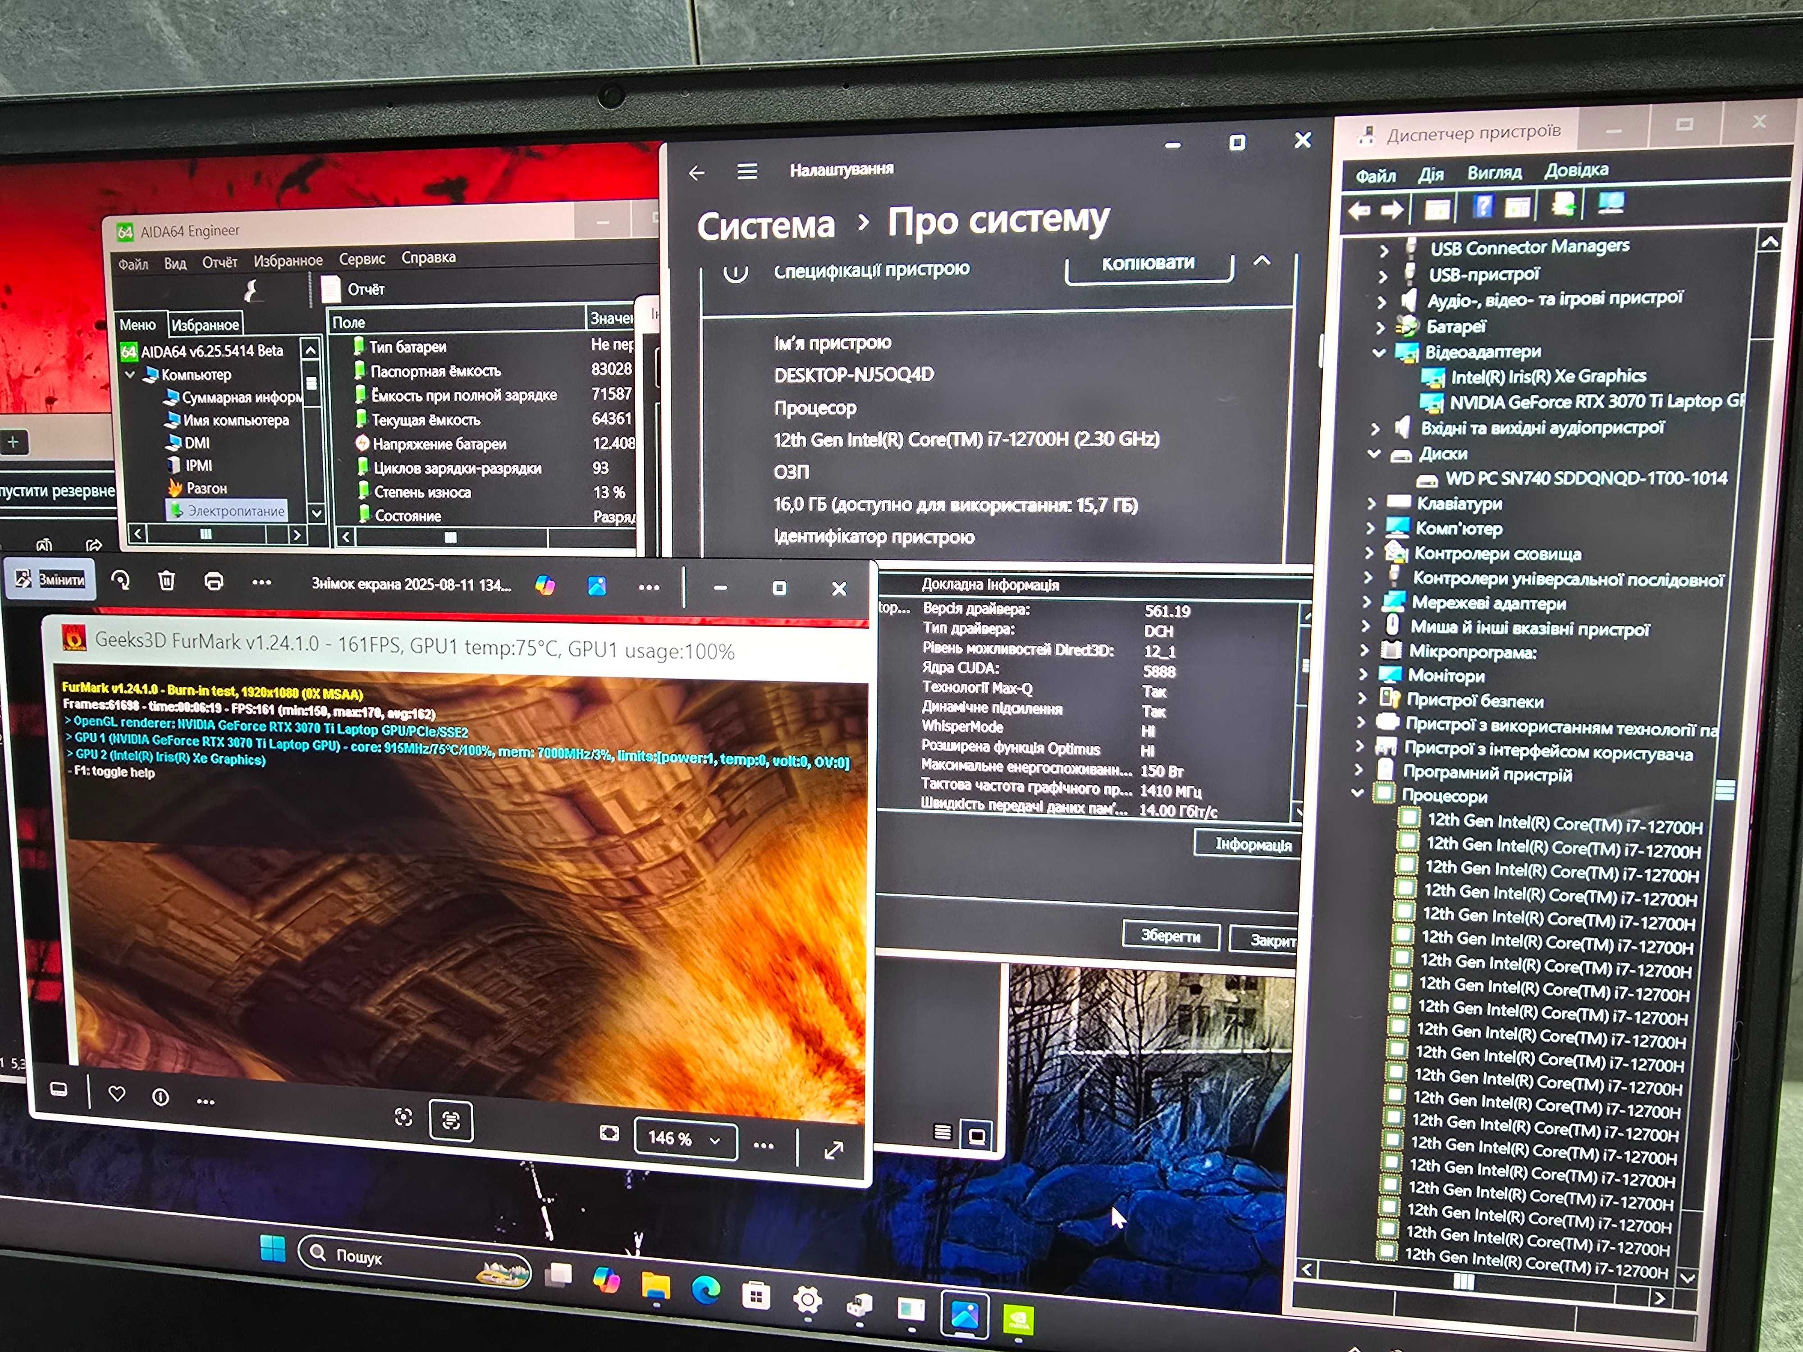
Task: Open NVIDIA app from taskbar
Action: [1017, 1319]
